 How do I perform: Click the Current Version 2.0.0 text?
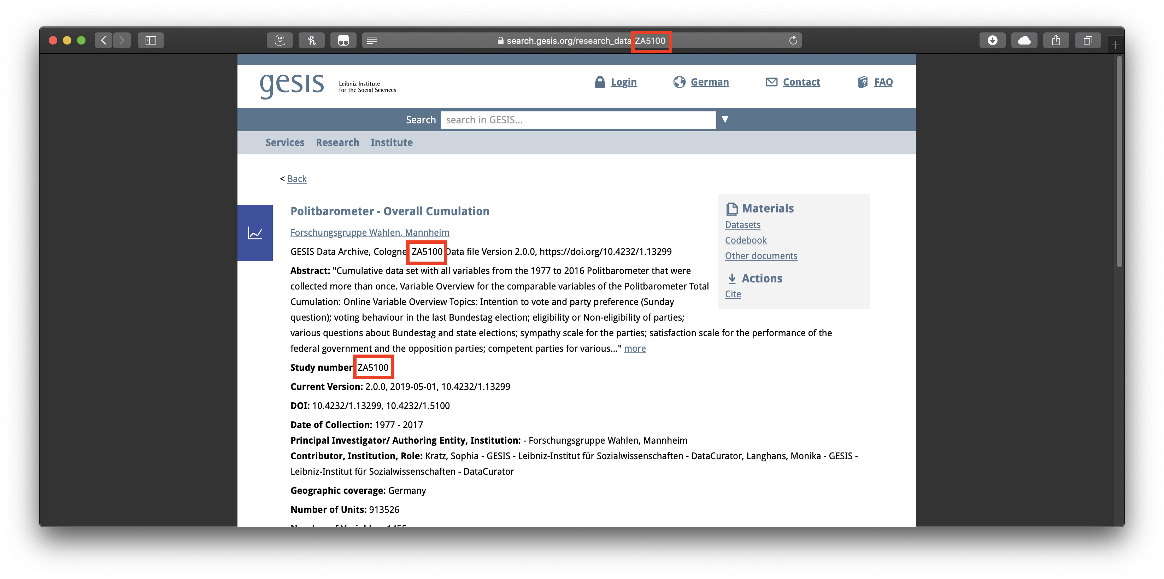coord(400,386)
